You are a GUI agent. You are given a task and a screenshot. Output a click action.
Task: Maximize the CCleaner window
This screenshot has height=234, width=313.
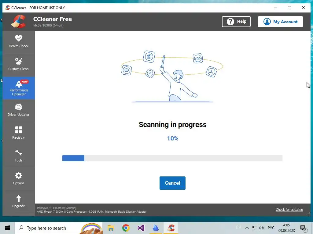289,8
